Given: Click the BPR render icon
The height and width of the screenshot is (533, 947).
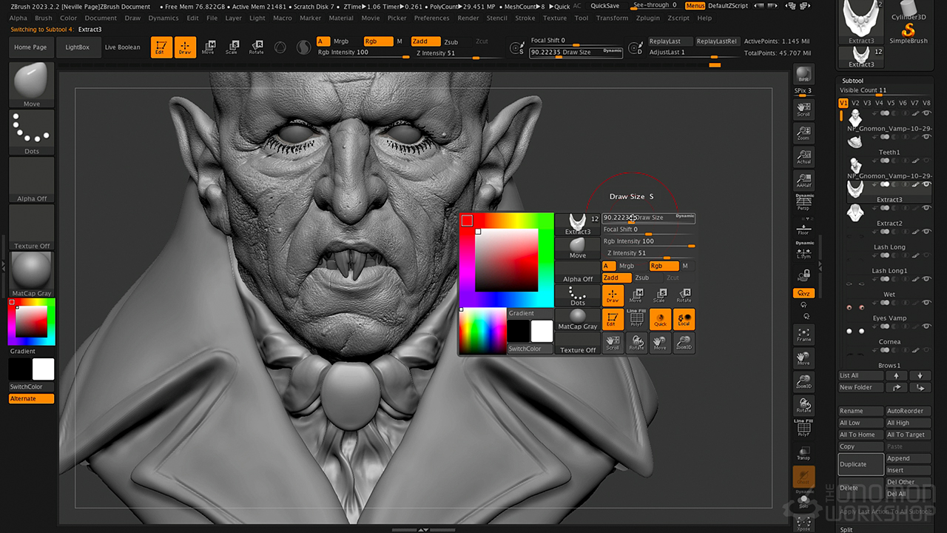Looking at the screenshot, I should pyautogui.click(x=803, y=76).
